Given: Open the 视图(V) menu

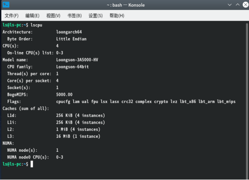Looking at the screenshot, I should pos(53,16).
